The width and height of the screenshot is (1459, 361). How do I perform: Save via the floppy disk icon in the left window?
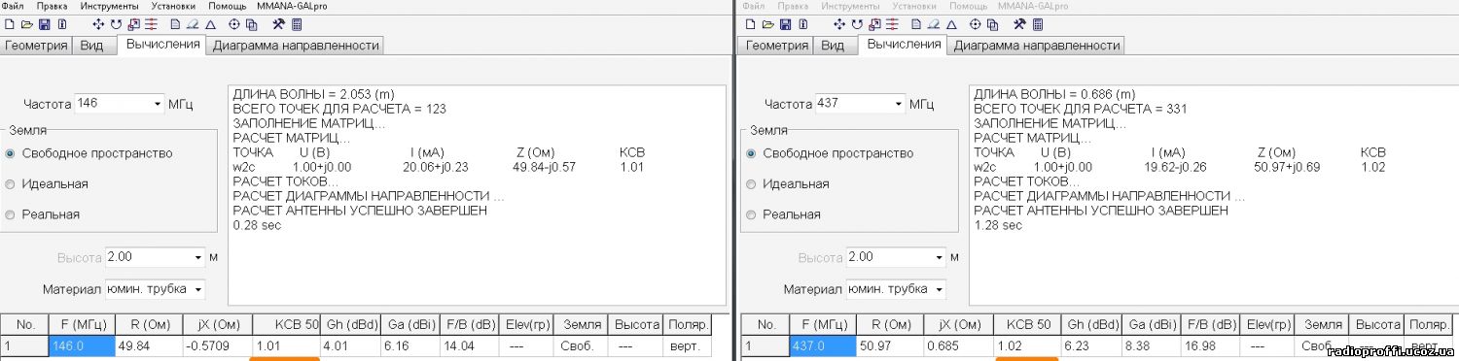pyautogui.click(x=45, y=24)
